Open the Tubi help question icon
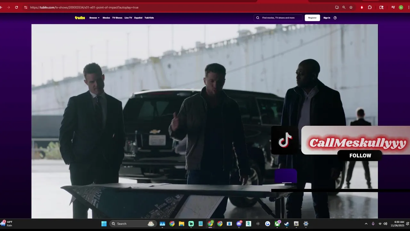410x231 pixels. pos(335,18)
